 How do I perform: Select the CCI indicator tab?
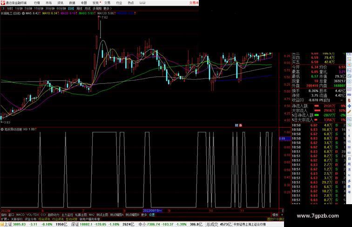[x=43, y=215]
